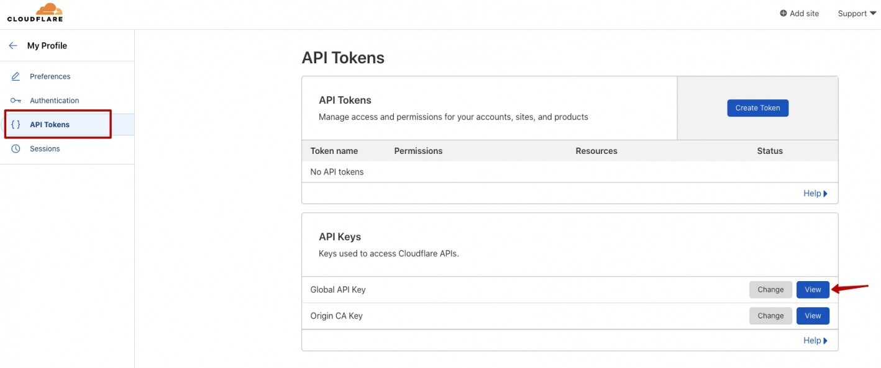Click the Global API Key label

pyautogui.click(x=339, y=290)
